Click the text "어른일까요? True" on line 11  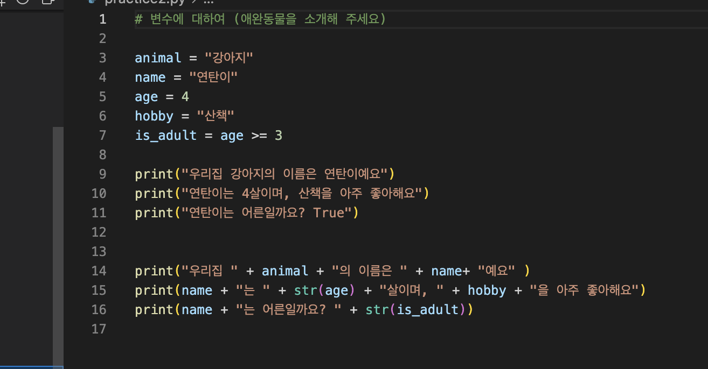click(x=293, y=213)
